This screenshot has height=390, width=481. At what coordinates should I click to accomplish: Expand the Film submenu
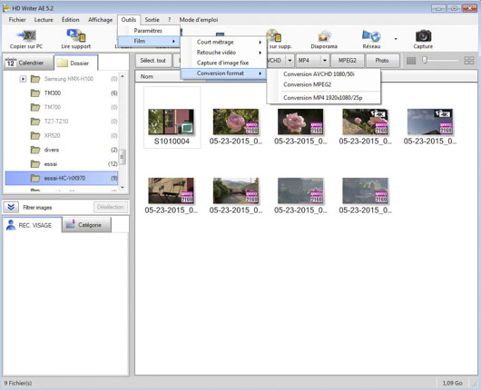point(149,41)
